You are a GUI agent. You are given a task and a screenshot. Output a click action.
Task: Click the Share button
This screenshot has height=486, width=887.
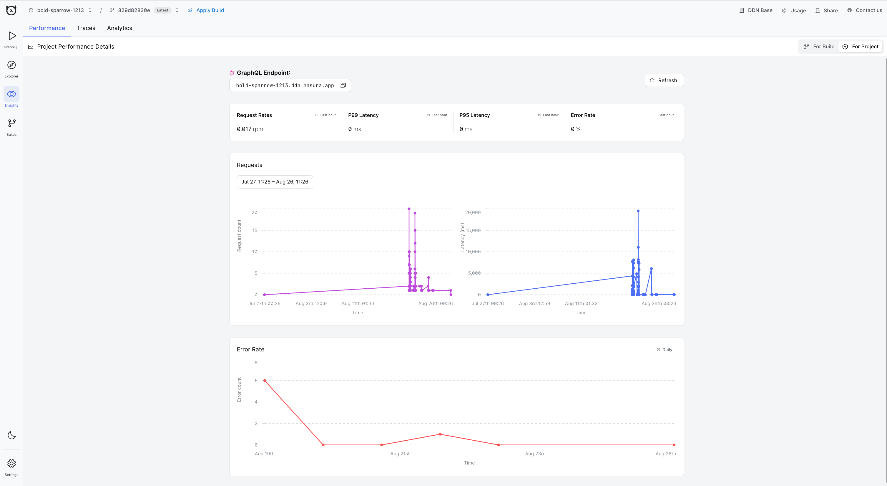[826, 10]
